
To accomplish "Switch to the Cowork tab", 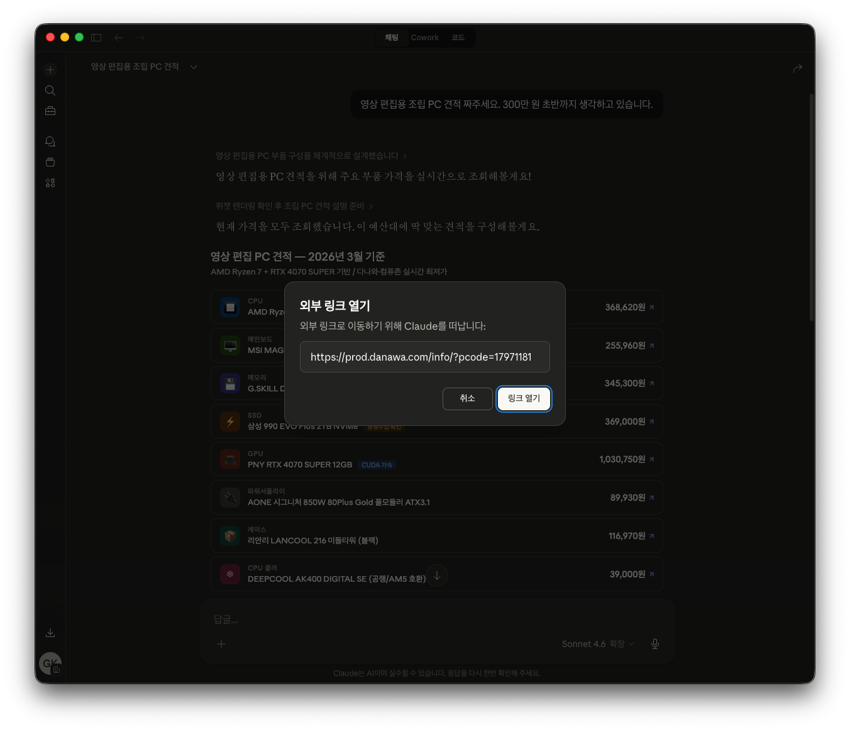I will pyautogui.click(x=425, y=38).
